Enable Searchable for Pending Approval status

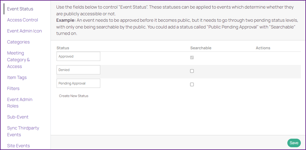coord(192,84)
